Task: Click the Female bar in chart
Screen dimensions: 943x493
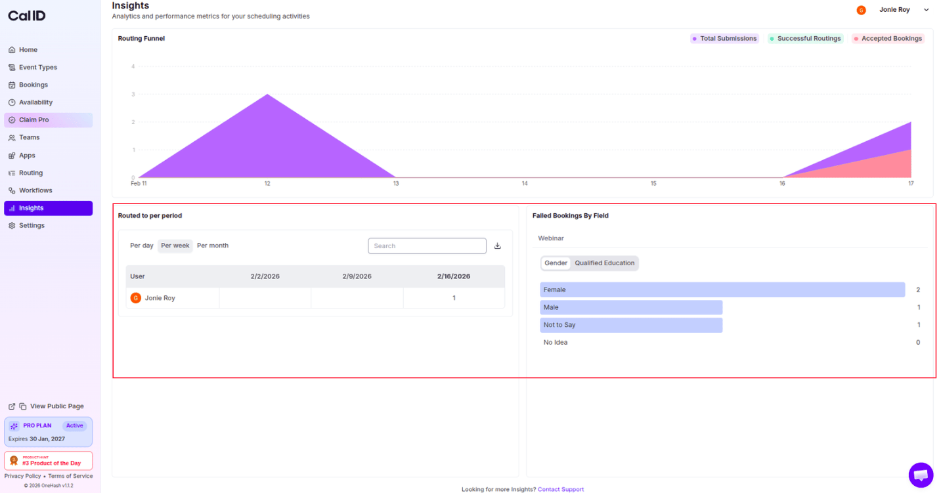Action: tap(722, 289)
